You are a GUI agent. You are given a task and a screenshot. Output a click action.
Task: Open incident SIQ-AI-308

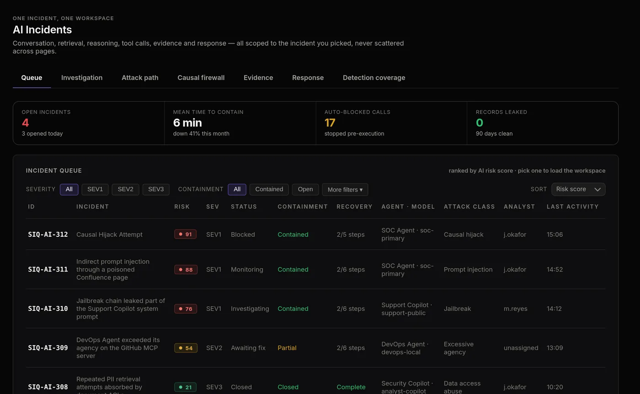tap(48, 387)
